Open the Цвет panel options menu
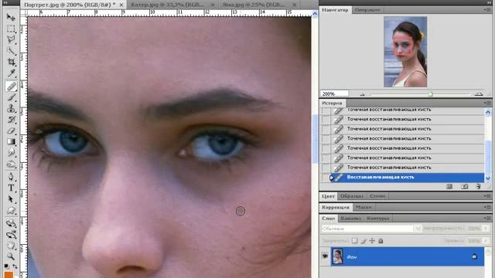 tap(487, 196)
